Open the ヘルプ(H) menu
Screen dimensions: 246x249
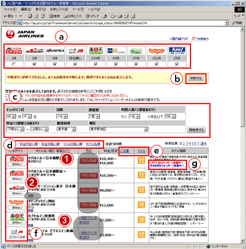pos(94,9)
